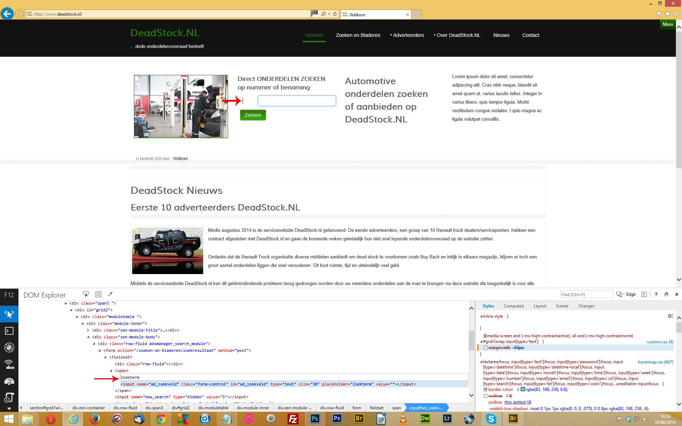Open the pseudo-state a: panel in Styles
This screenshot has width=682, height=426.
point(670,316)
